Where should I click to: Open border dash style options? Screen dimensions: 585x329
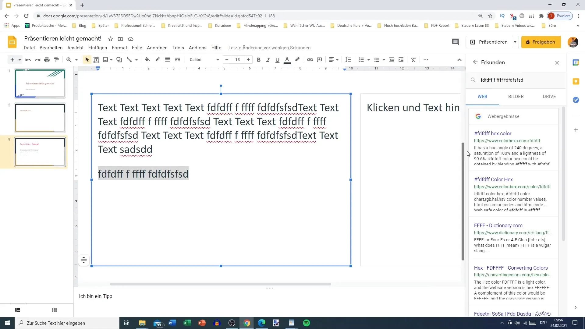point(178,60)
